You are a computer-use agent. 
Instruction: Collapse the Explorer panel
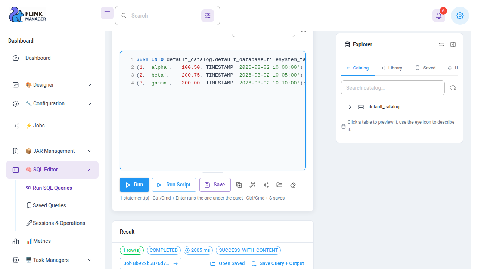pyautogui.click(x=453, y=44)
